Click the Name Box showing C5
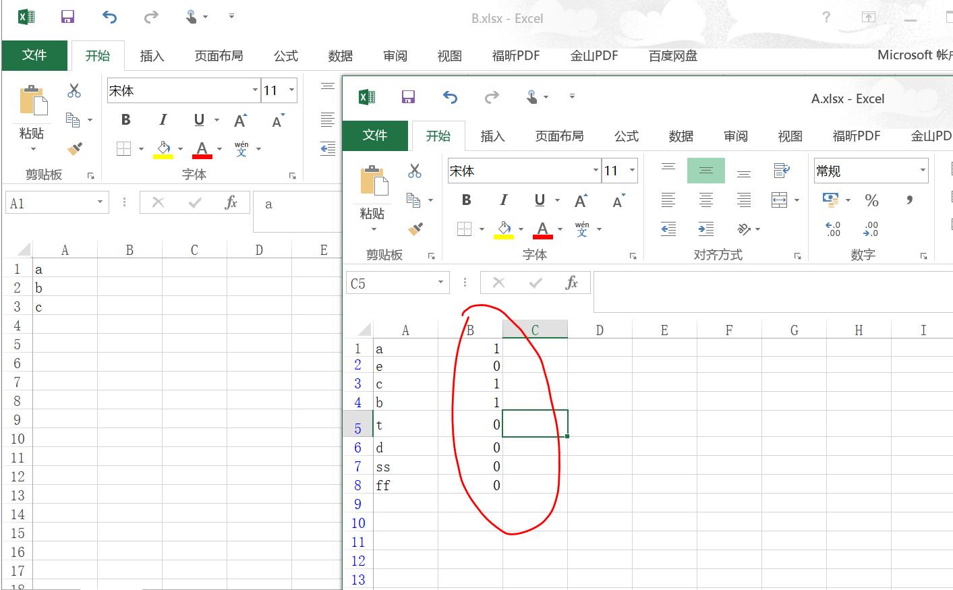This screenshot has width=953, height=590. pos(397,283)
